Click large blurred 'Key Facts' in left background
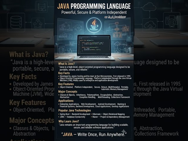 (x=23, y=76)
